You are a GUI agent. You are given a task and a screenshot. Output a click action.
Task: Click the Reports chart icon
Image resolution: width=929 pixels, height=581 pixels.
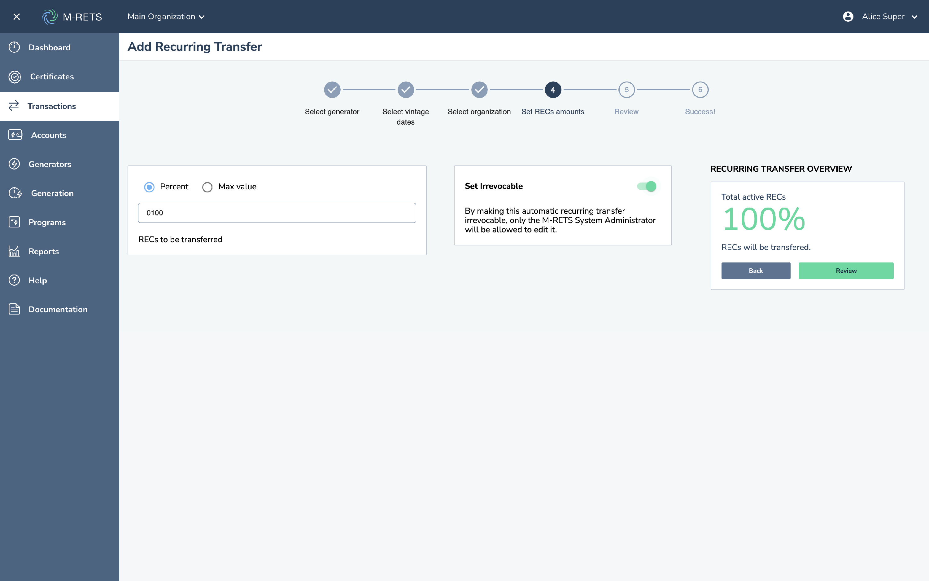[x=14, y=251]
